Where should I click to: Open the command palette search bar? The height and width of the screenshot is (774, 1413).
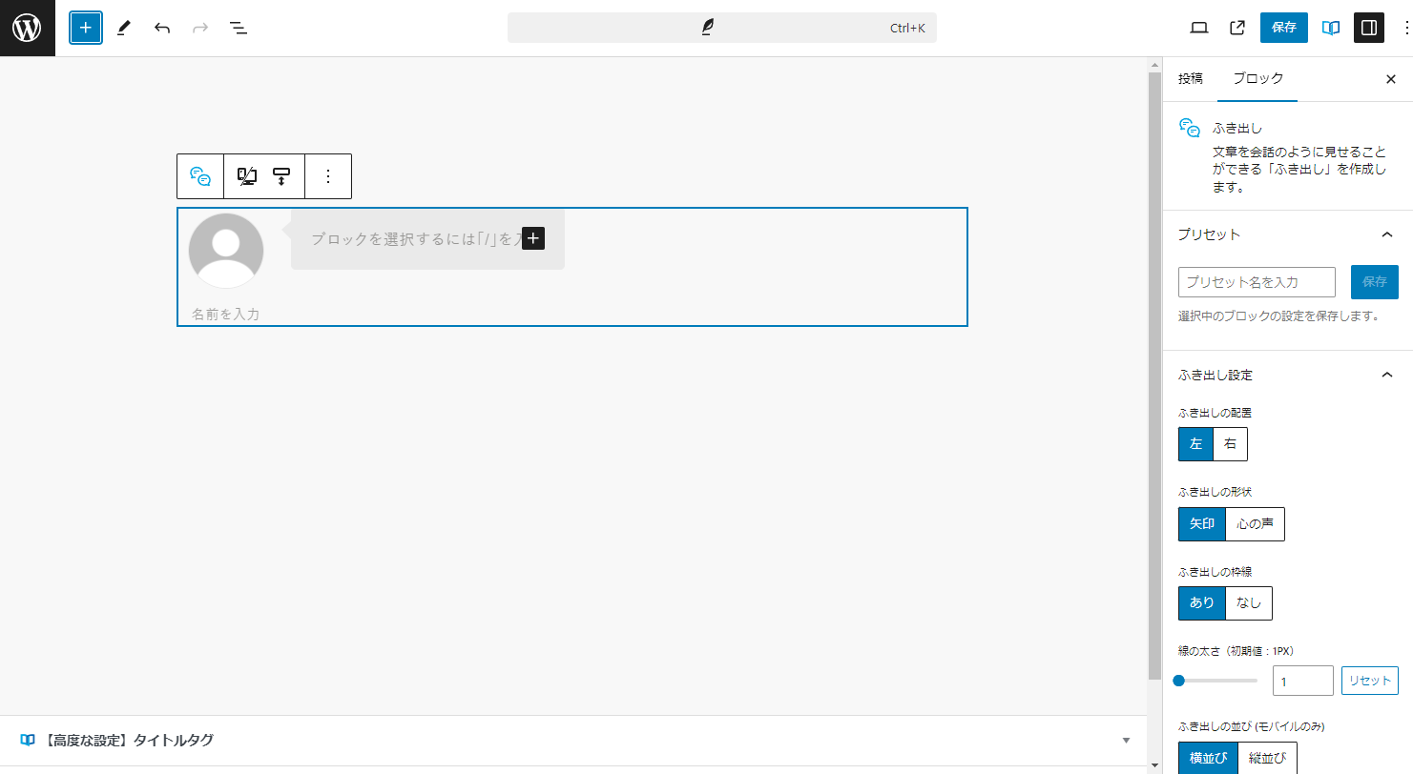pyautogui.click(x=722, y=28)
